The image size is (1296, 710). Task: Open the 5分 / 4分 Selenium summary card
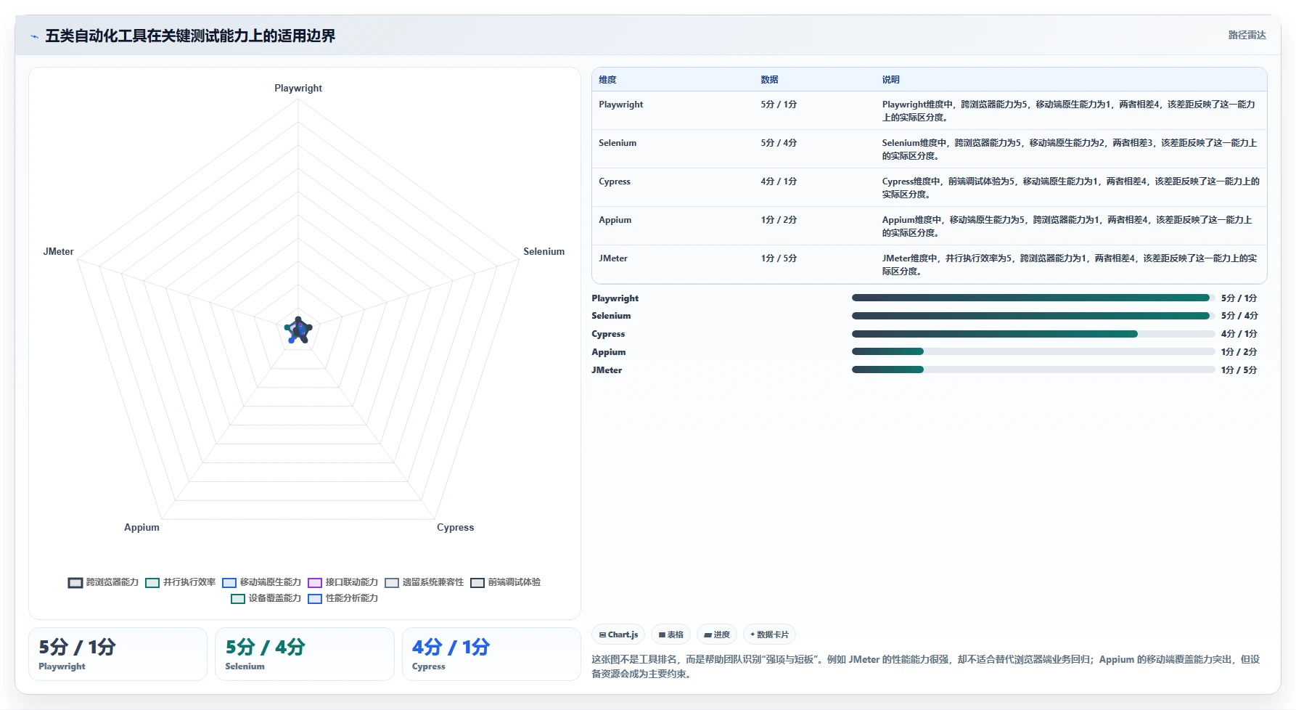point(304,654)
